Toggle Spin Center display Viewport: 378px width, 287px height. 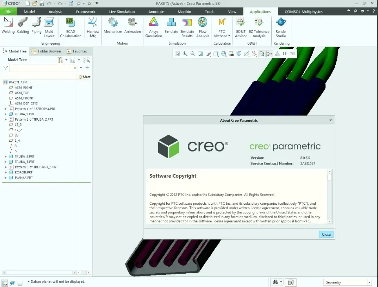(x=270, y=54)
